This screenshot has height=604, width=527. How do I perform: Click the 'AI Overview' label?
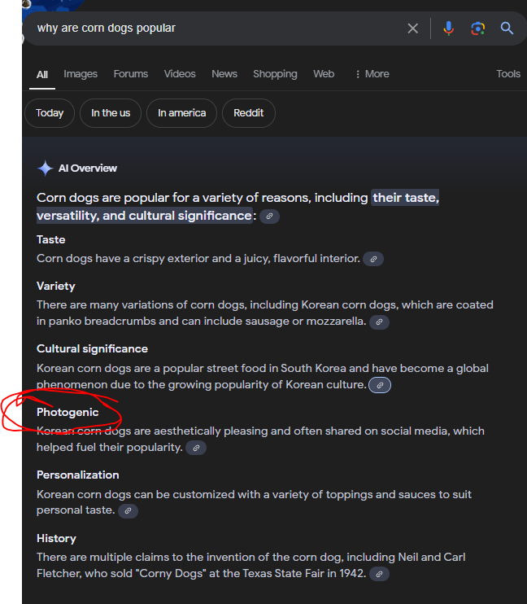point(87,169)
